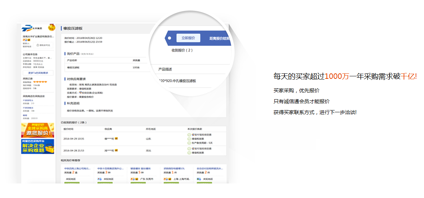Click the 立即报价 quote button

188,38
